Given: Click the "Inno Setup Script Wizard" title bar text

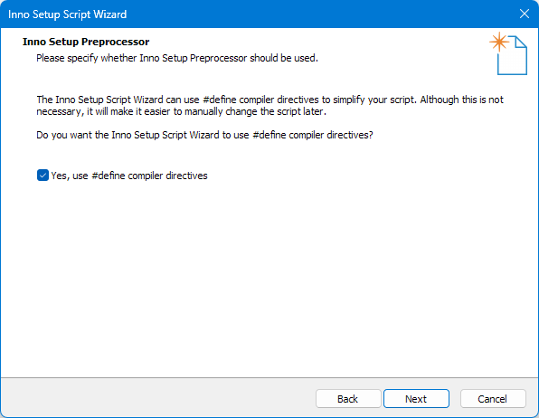Looking at the screenshot, I should 67,14.
